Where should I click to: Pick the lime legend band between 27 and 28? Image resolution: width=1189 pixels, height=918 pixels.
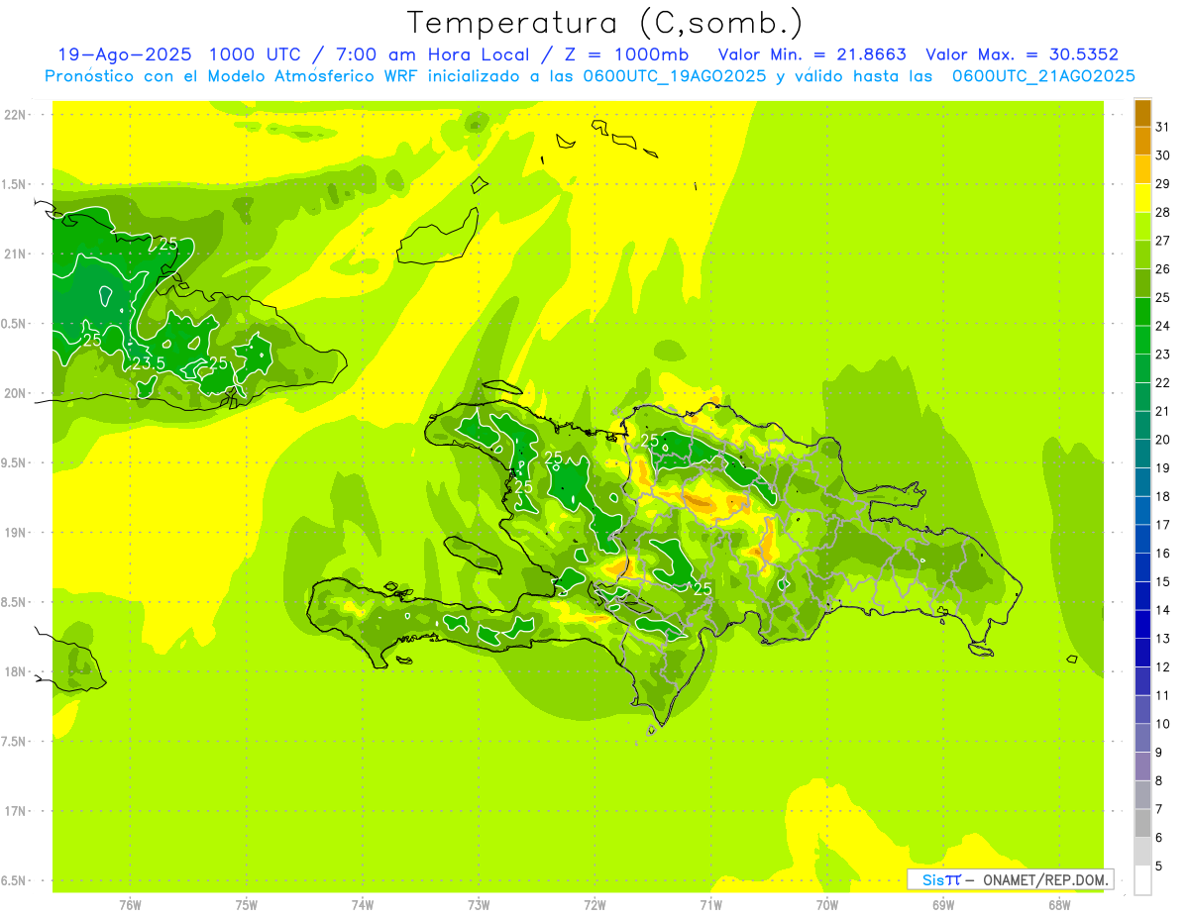1142,226
